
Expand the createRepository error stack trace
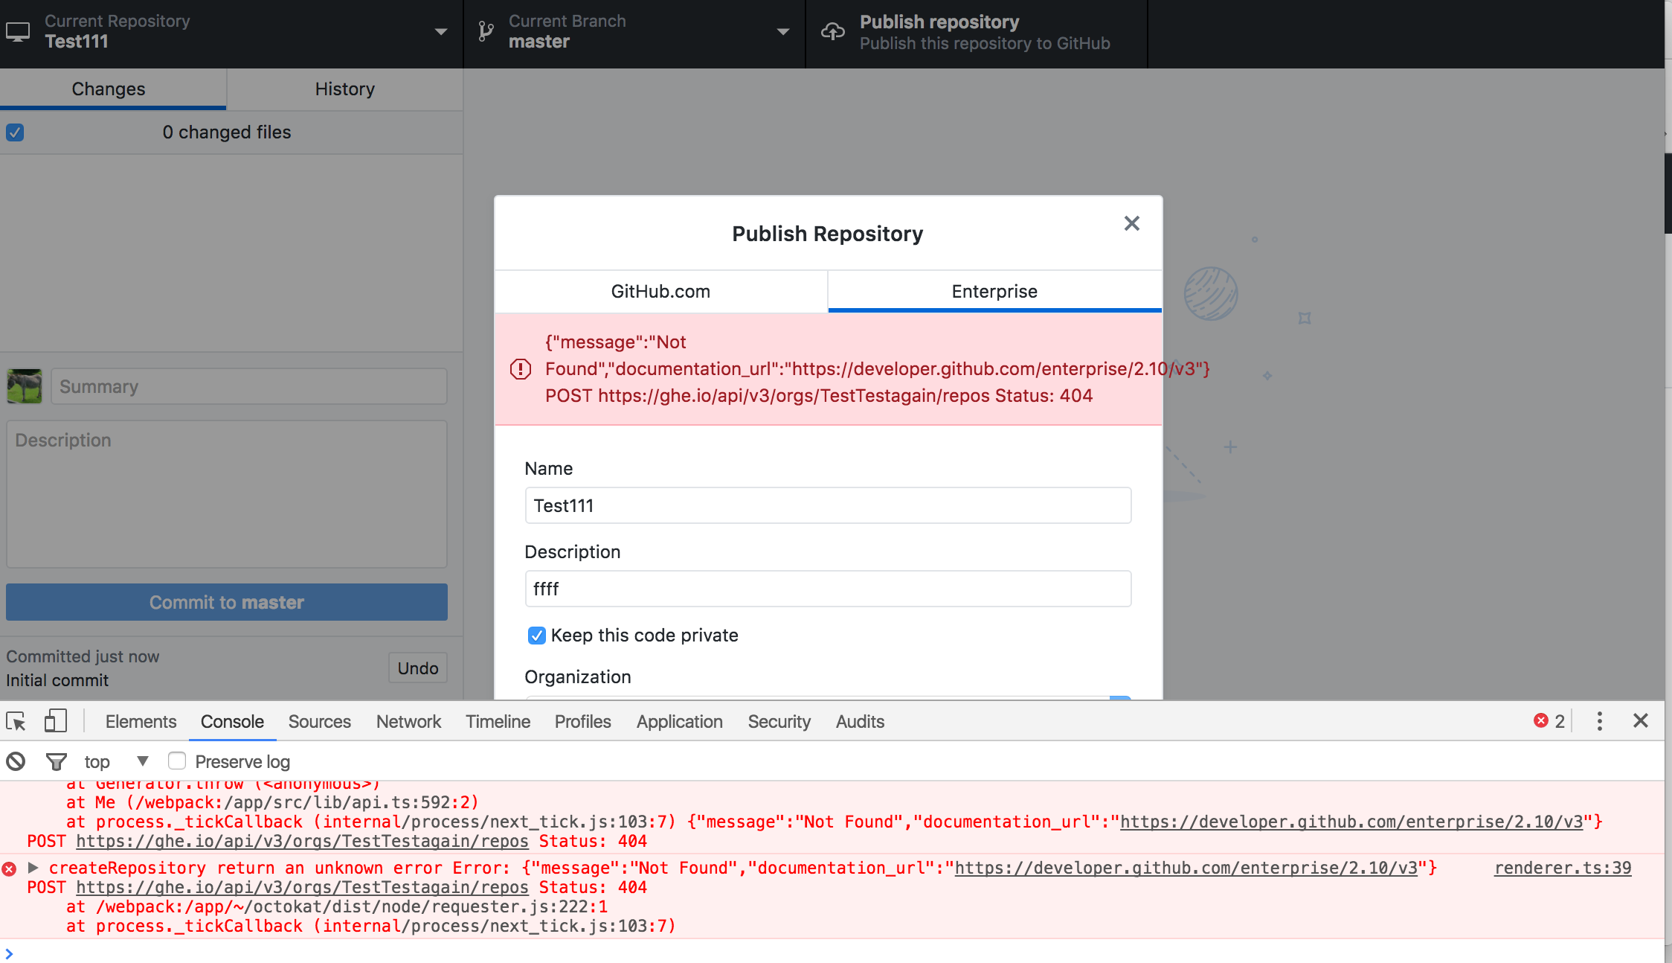(33, 868)
